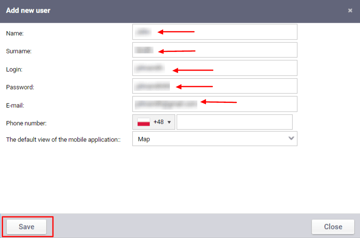360x238 pixels.
Task: Click the Close button
Action: (333, 227)
